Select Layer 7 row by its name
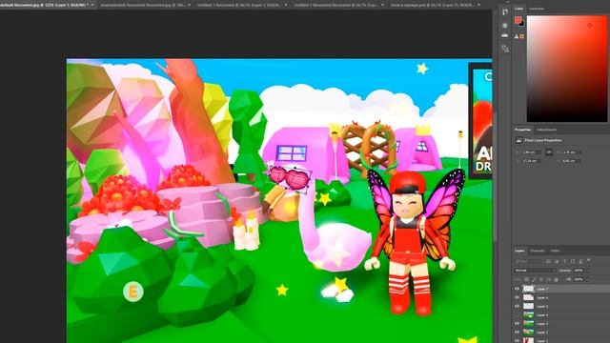 (x=542, y=289)
